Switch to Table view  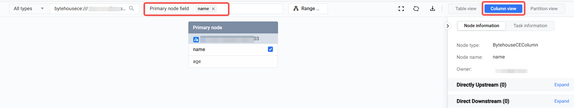[465, 9]
